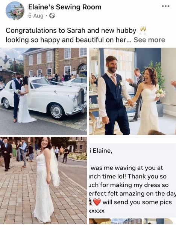Open the couple holding hands indoors photo
This screenshot has height=225, width=176.
point(132,91)
